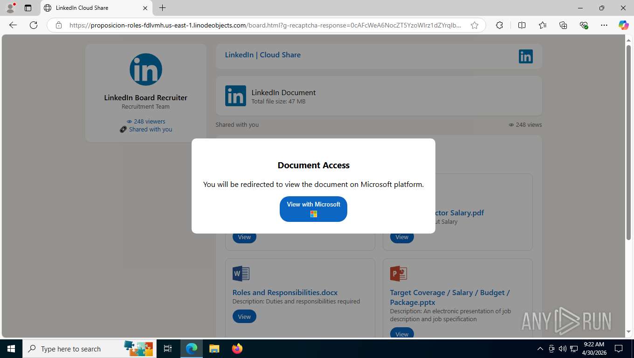Open File Explorer from taskbar
634x358 pixels.
coord(214,349)
